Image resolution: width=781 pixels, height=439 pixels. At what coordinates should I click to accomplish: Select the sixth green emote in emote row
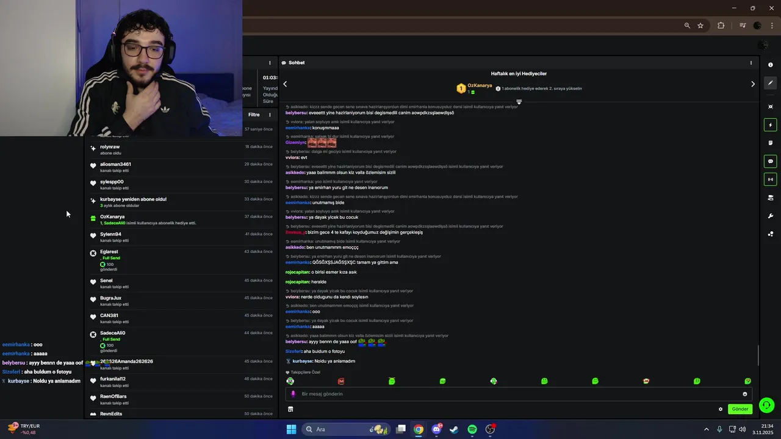(544, 381)
